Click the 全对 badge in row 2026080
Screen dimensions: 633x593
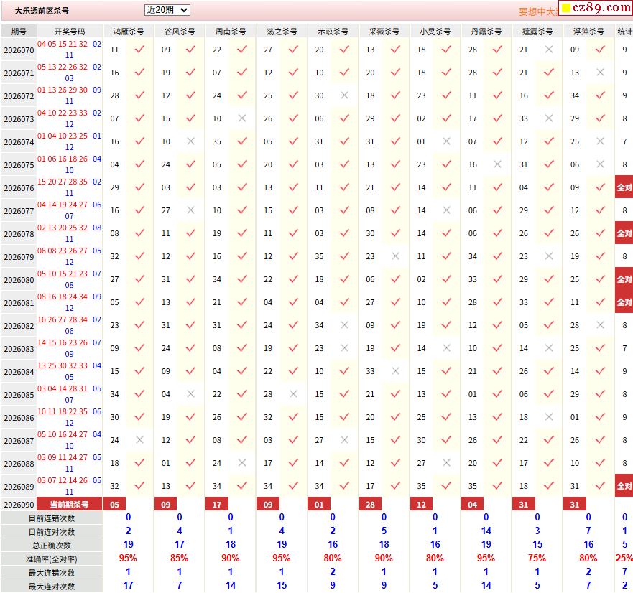point(624,279)
